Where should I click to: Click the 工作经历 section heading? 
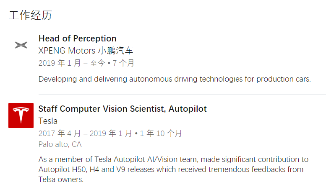[30, 15]
